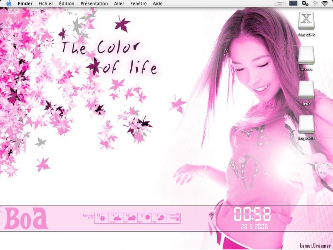Open the Finder menu

(x=25, y=4)
